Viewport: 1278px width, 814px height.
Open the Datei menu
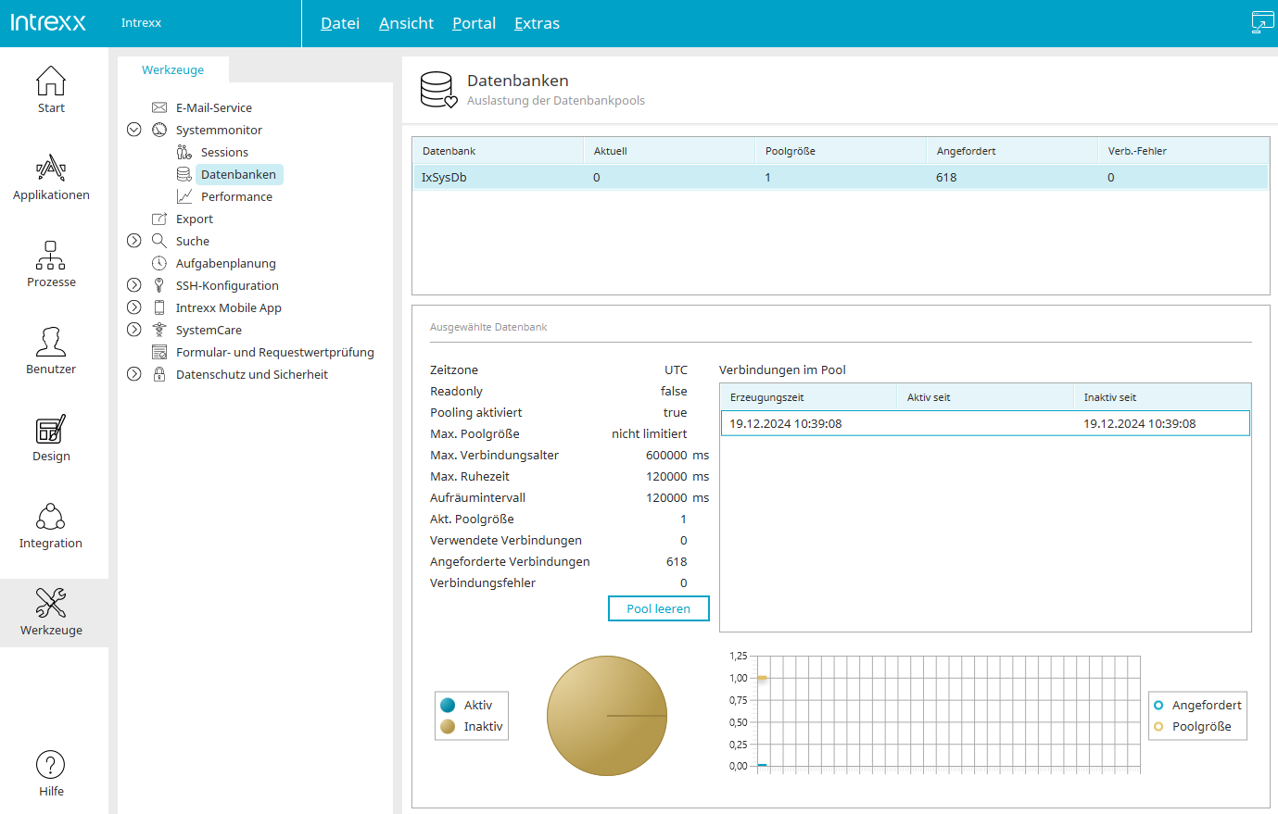click(339, 23)
